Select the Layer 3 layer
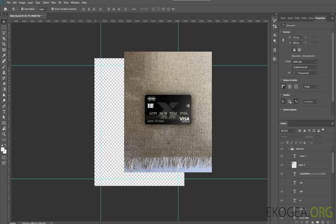Viewport: 336px width, 224px height. pos(302,165)
